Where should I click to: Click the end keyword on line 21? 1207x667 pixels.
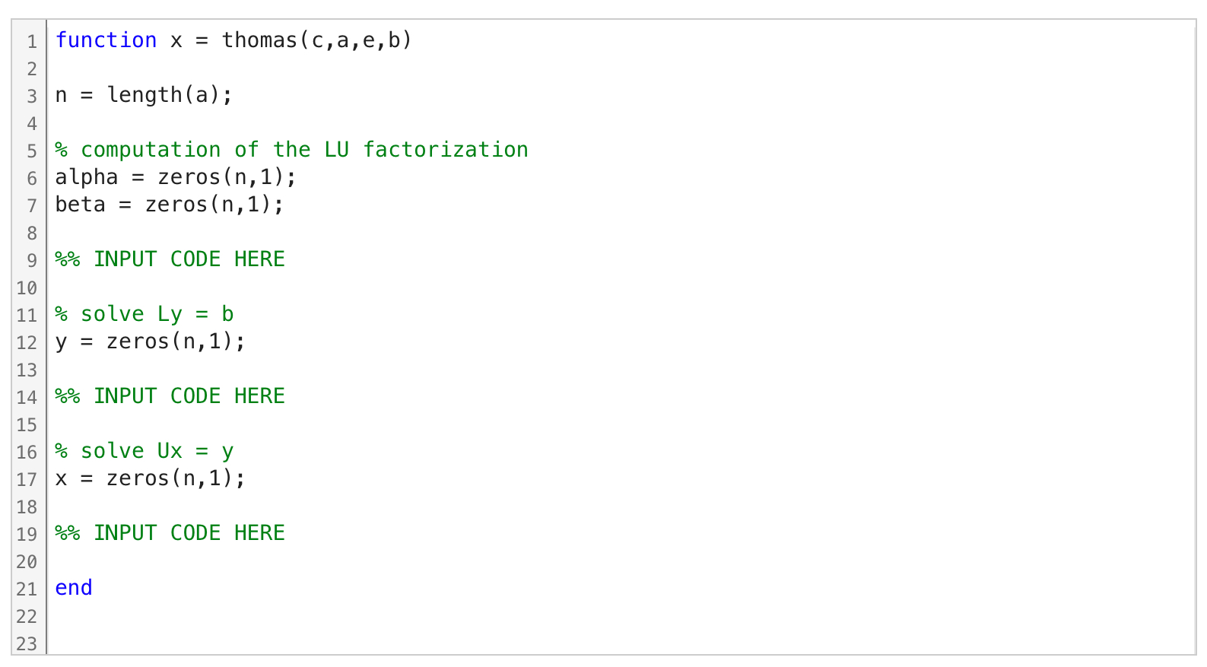coord(74,588)
